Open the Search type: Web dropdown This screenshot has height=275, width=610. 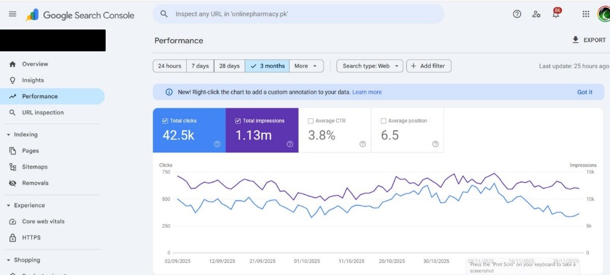(x=370, y=66)
